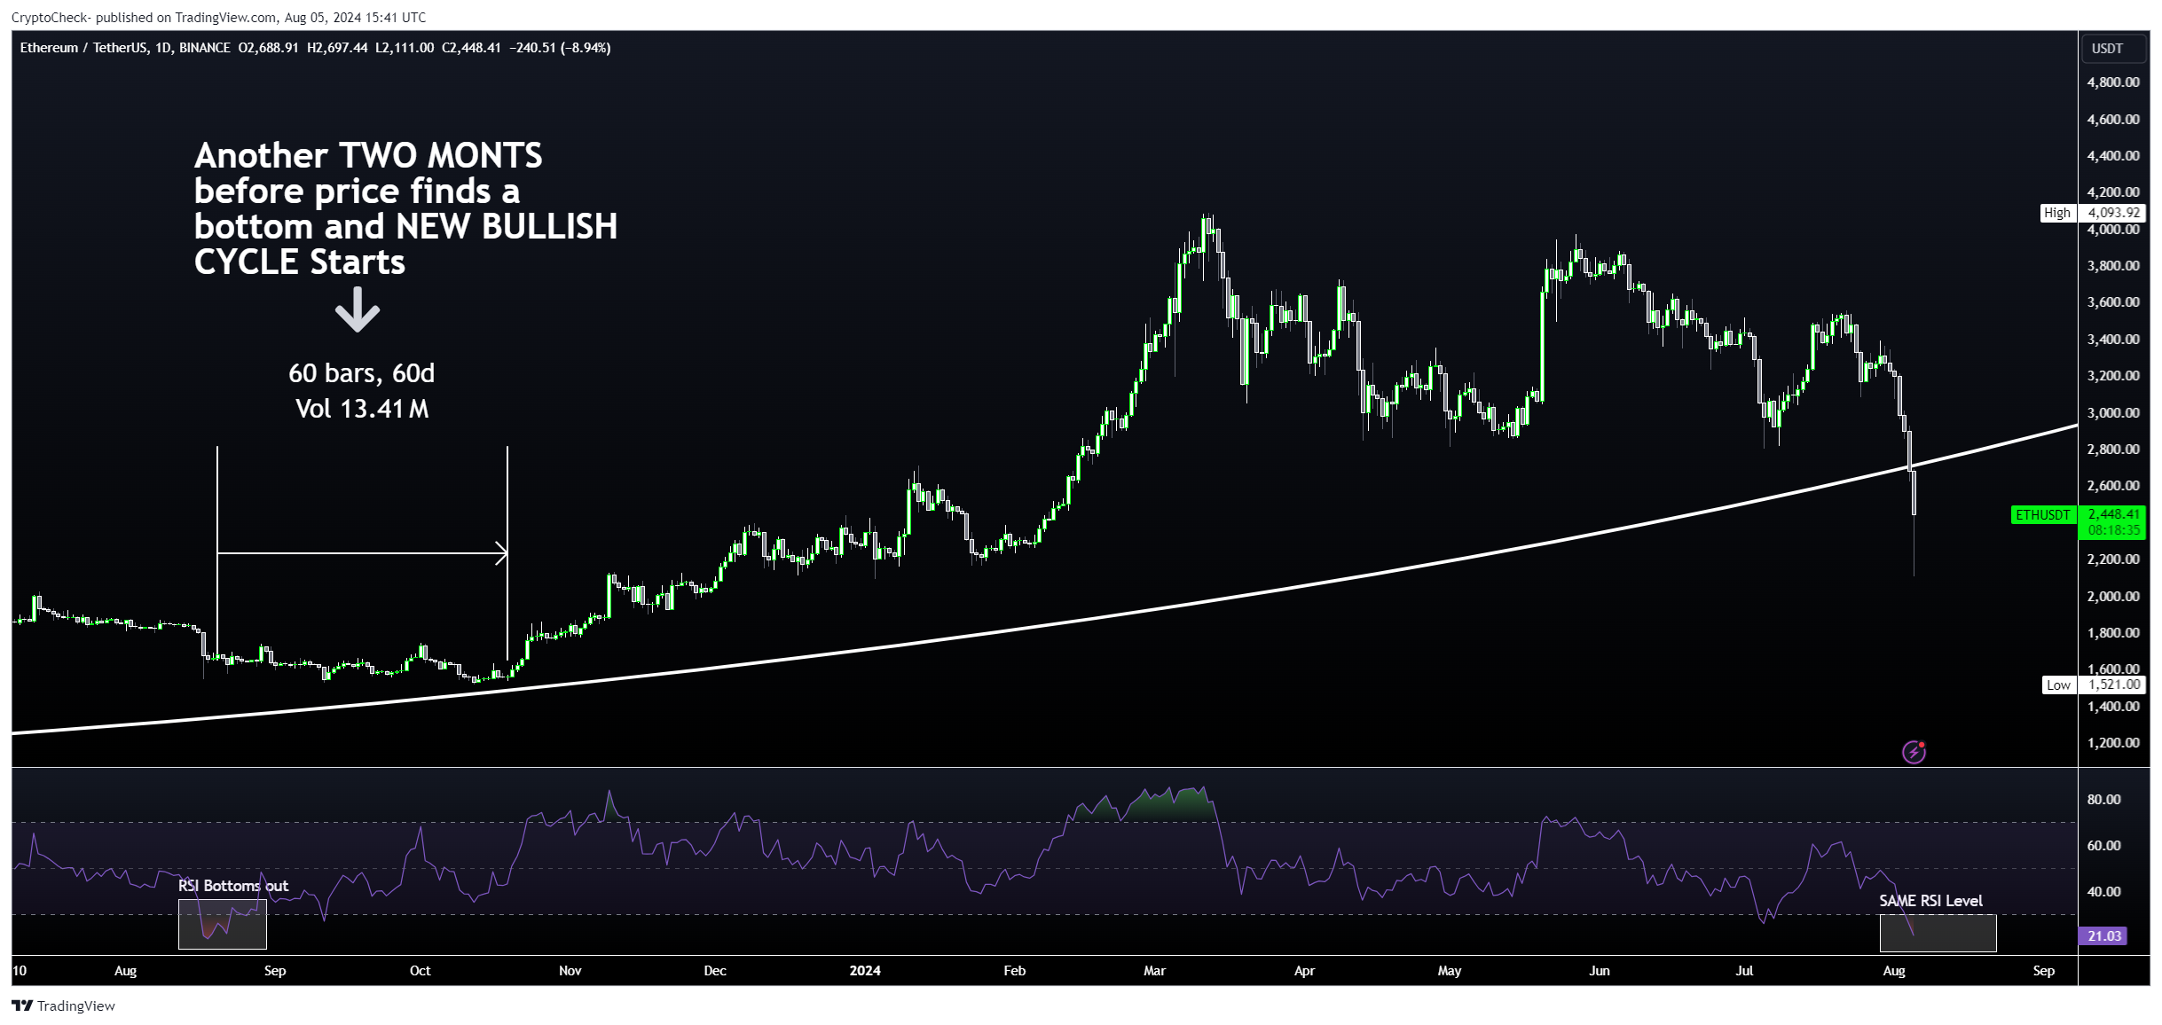Screen dimensions: 2162x1025
Task: Click the Another TWO MONTS annotation text
Action: pos(405,208)
